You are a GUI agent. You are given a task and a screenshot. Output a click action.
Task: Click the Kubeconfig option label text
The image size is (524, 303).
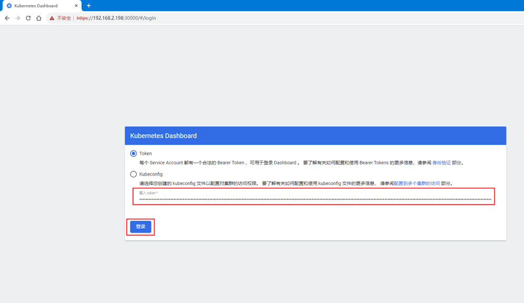coord(151,174)
